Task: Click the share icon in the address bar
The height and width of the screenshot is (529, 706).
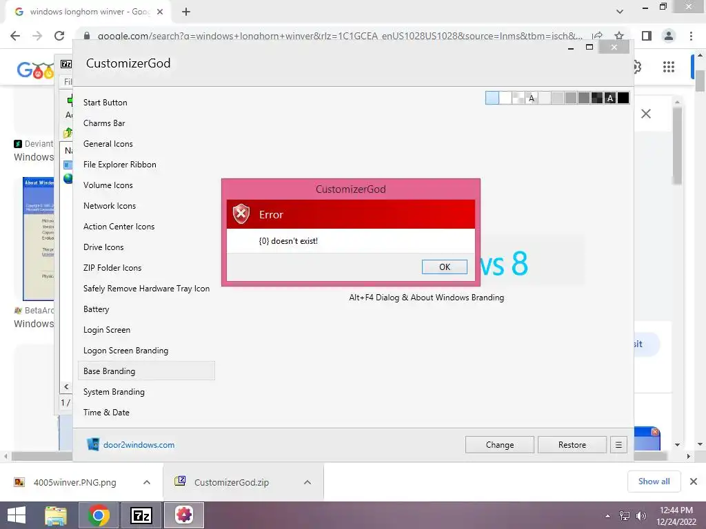Action: click(x=598, y=36)
